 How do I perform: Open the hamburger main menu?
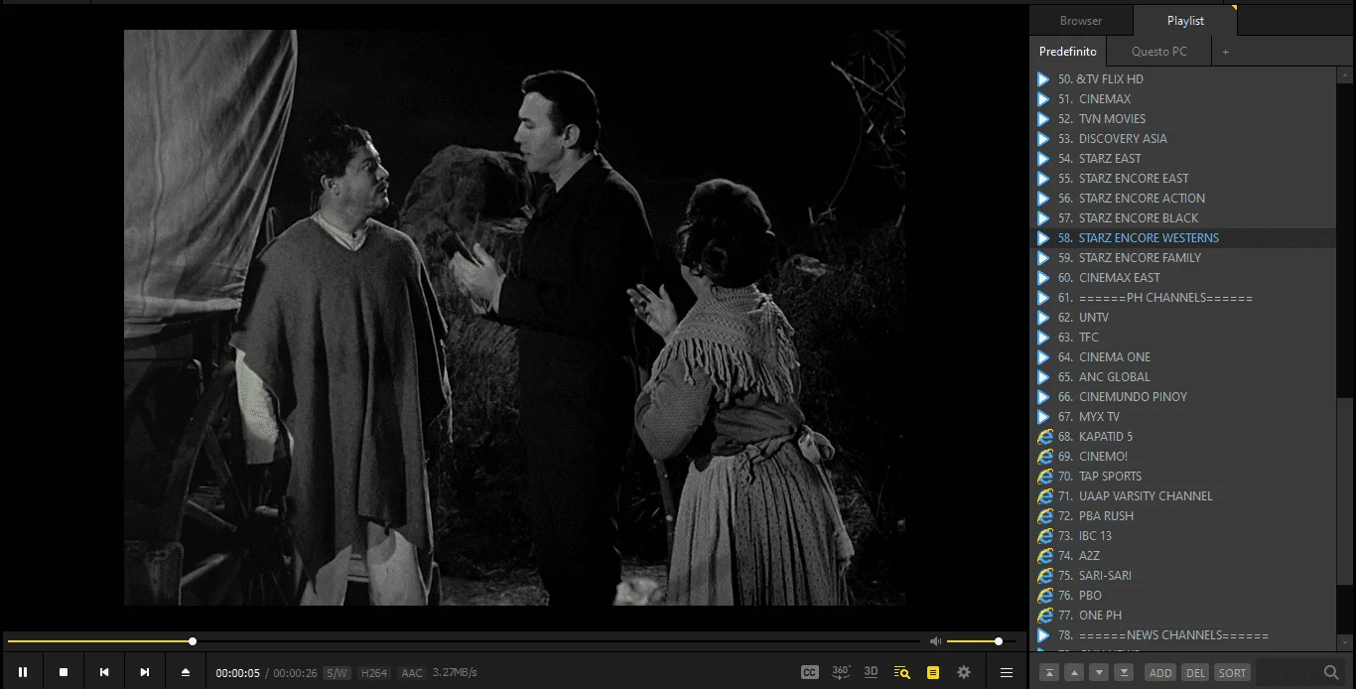coord(1007,672)
